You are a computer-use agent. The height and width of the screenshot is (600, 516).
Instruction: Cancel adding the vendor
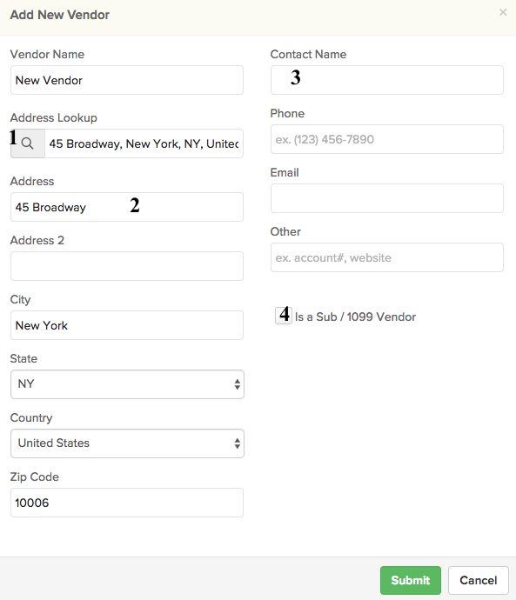tap(478, 580)
